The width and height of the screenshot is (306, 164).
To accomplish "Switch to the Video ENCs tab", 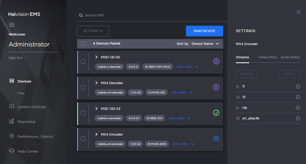I will (x=268, y=57).
